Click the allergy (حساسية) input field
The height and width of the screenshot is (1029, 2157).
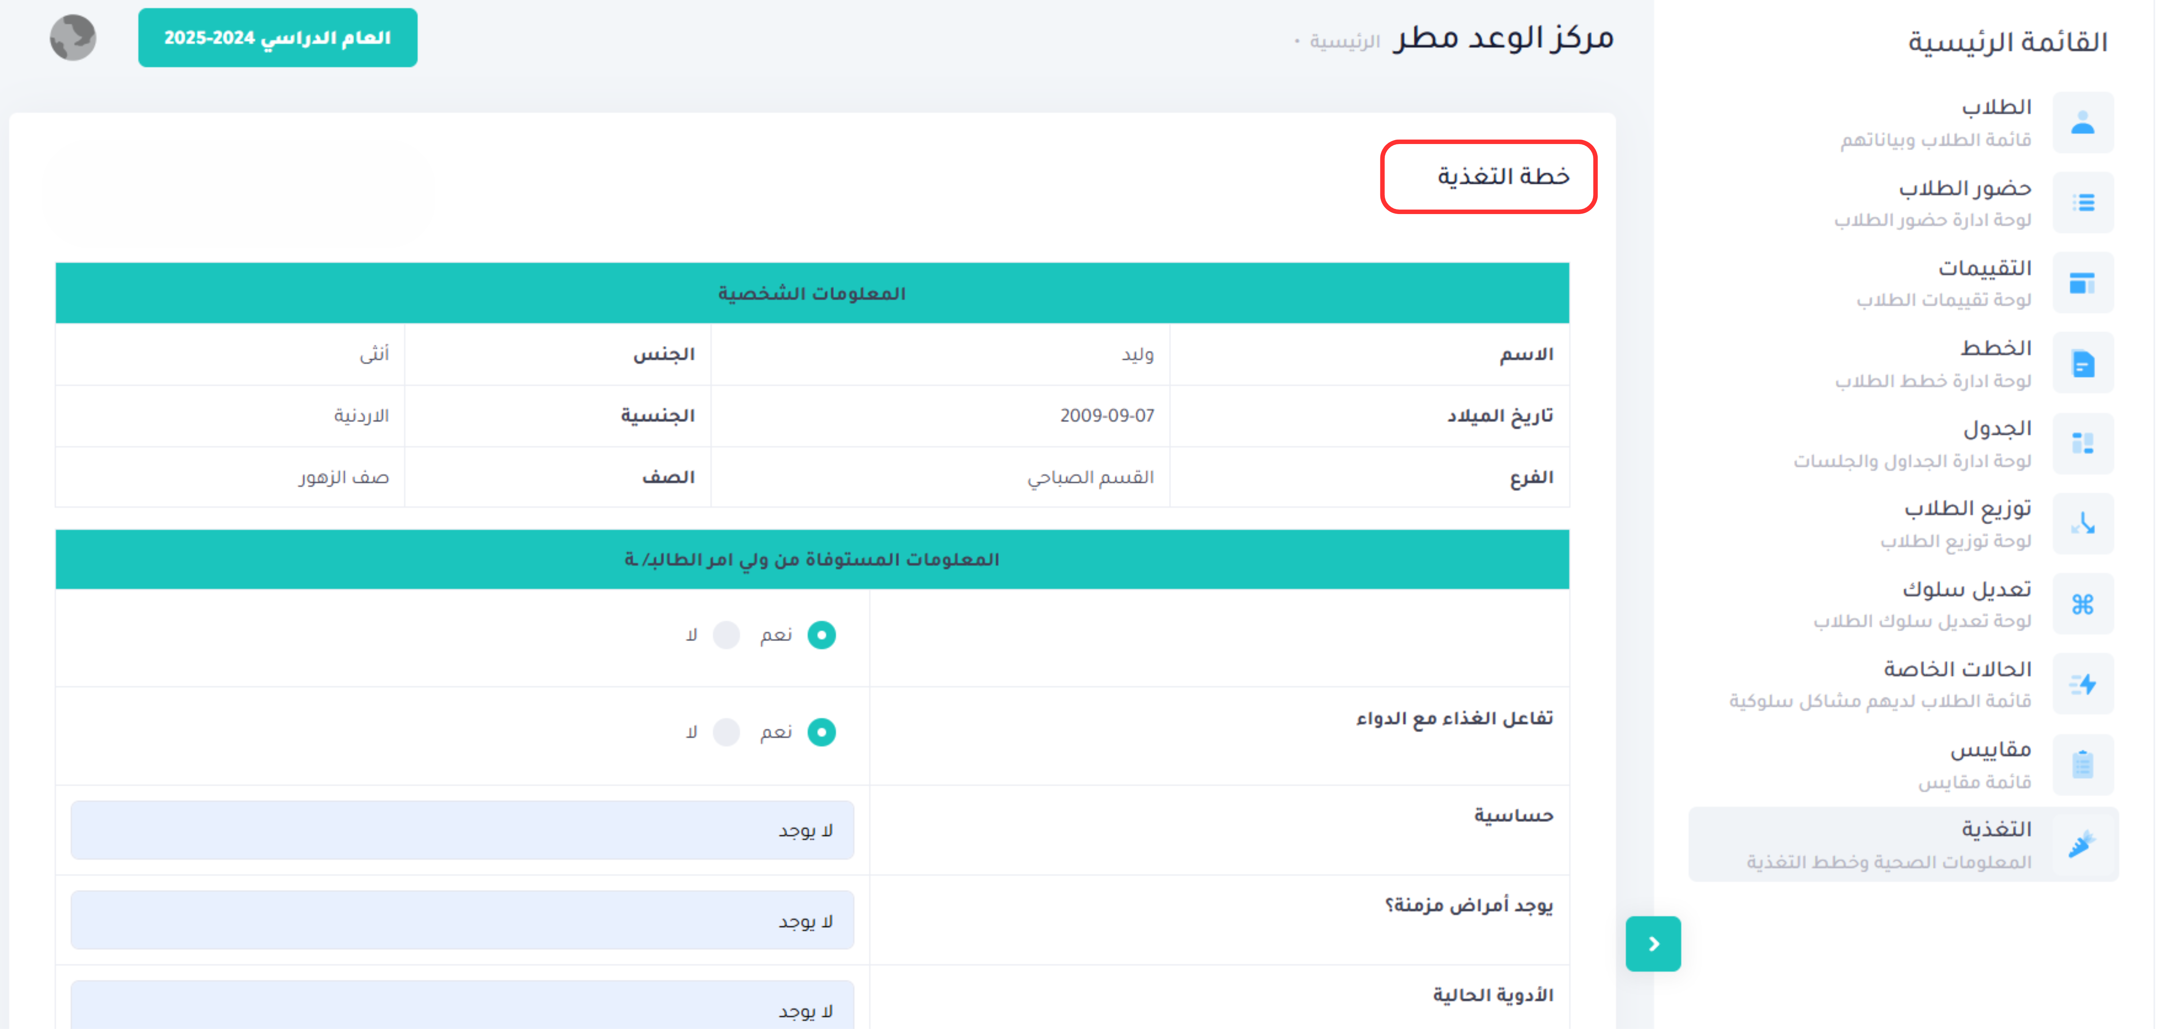(462, 830)
